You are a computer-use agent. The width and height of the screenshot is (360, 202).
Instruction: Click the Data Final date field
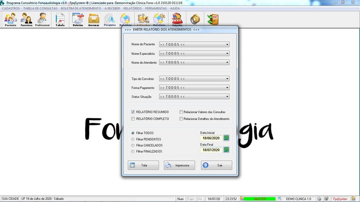pyautogui.click(x=211, y=150)
